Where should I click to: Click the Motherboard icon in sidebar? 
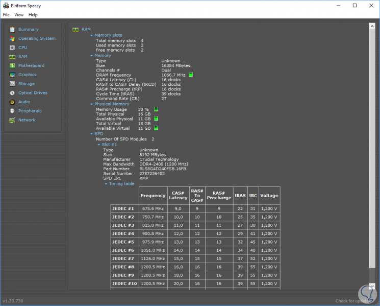pos(12,66)
